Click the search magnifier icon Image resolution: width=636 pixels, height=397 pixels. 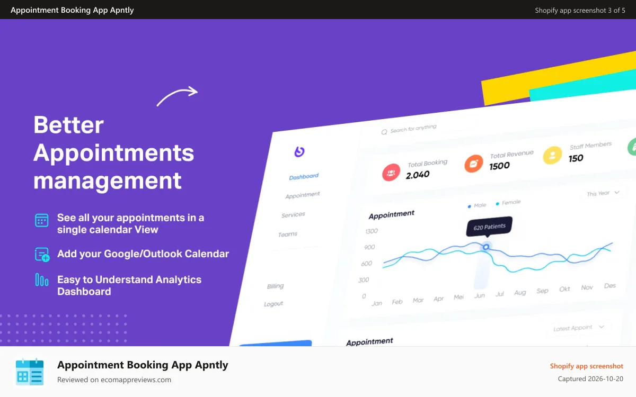pyautogui.click(x=384, y=132)
